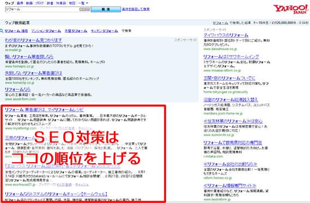Open the ホームウェル result link
The width and height of the screenshot is (310, 203).
(x=56, y=194)
